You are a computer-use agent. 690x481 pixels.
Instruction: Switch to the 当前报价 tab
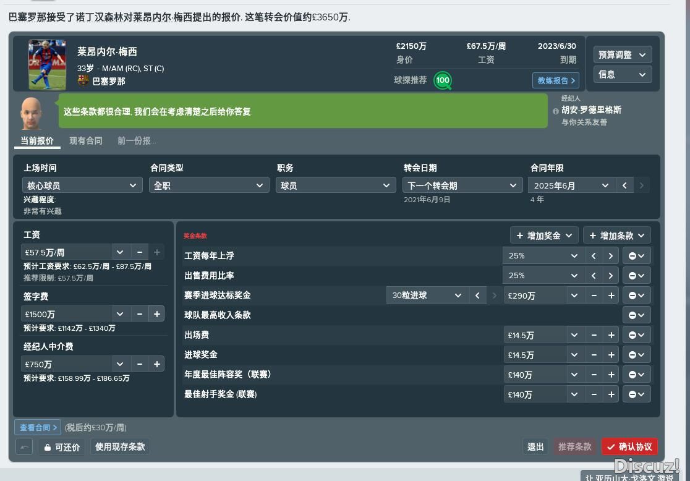[x=37, y=141]
